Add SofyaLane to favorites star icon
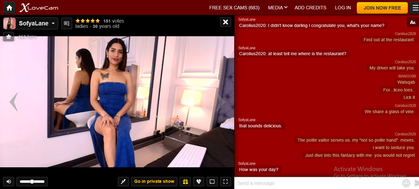This screenshot has height=189, width=419. point(9,37)
